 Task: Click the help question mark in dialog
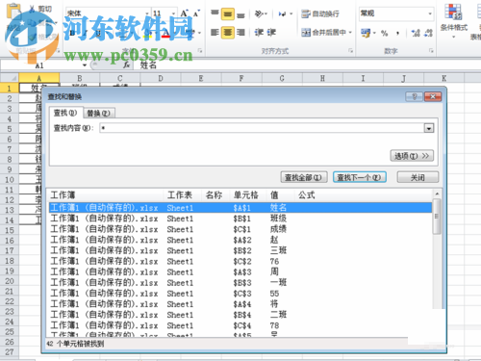[414, 96]
